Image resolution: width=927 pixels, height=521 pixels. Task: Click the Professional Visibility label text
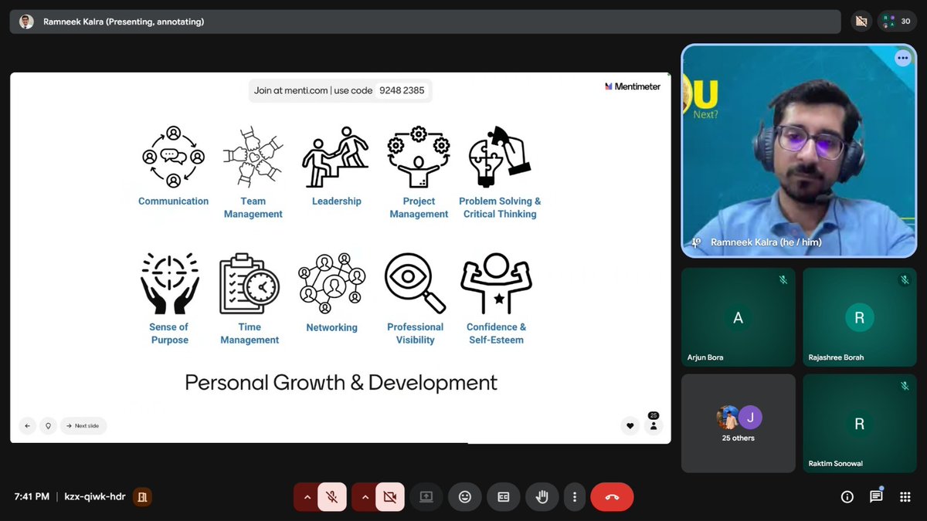416,333
